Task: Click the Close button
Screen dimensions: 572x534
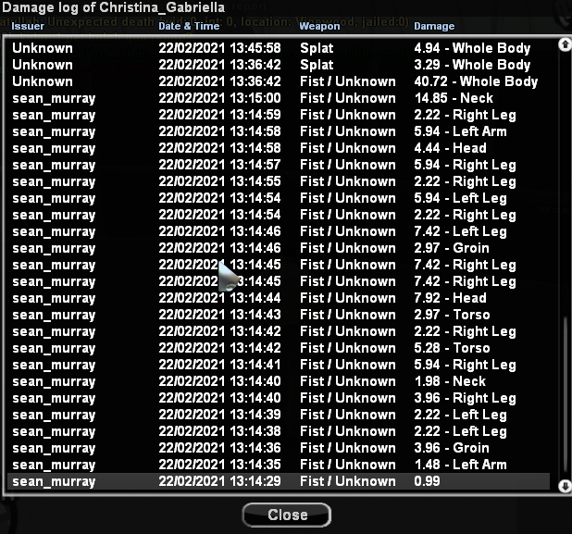Action: (287, 515)
